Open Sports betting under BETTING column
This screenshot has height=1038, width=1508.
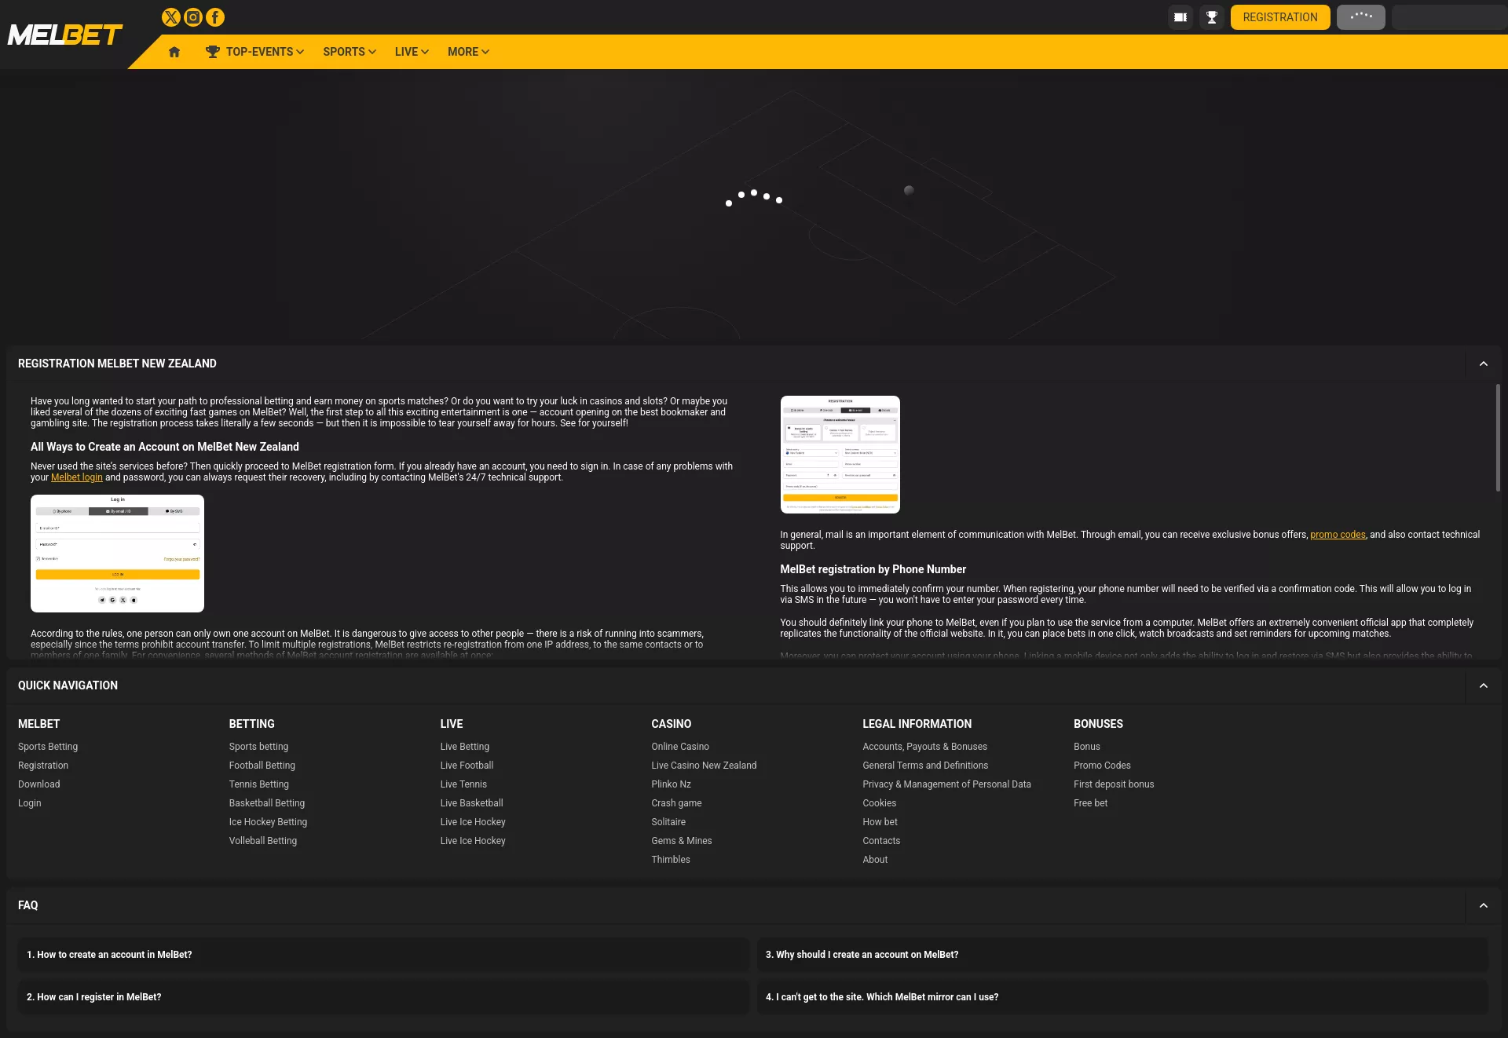click(258, 747)
